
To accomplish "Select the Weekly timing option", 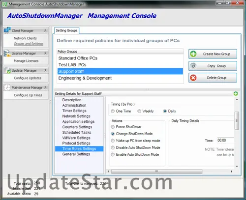I will coord(139,111).
